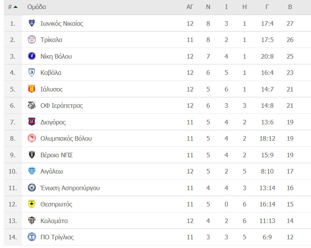Sort standings by Ομάδα column header

[36, 7]
